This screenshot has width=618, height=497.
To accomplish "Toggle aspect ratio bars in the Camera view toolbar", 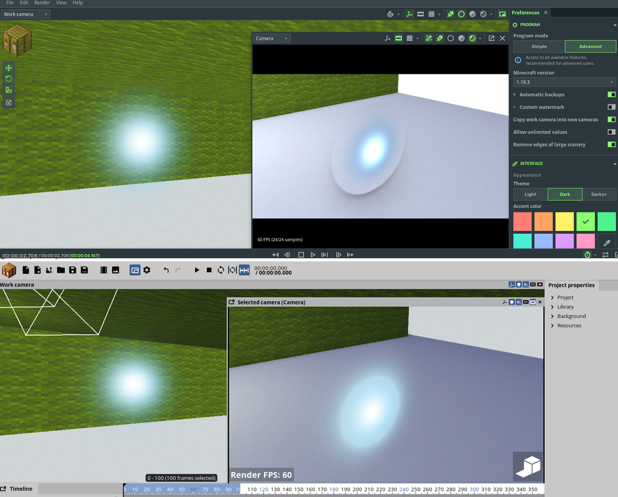I will click(399, 39).
